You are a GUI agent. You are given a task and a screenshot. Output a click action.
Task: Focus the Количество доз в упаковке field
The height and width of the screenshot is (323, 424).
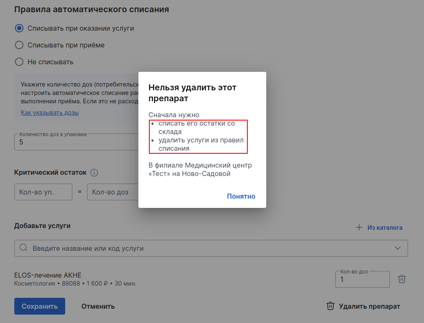click(x=76, y=142)
